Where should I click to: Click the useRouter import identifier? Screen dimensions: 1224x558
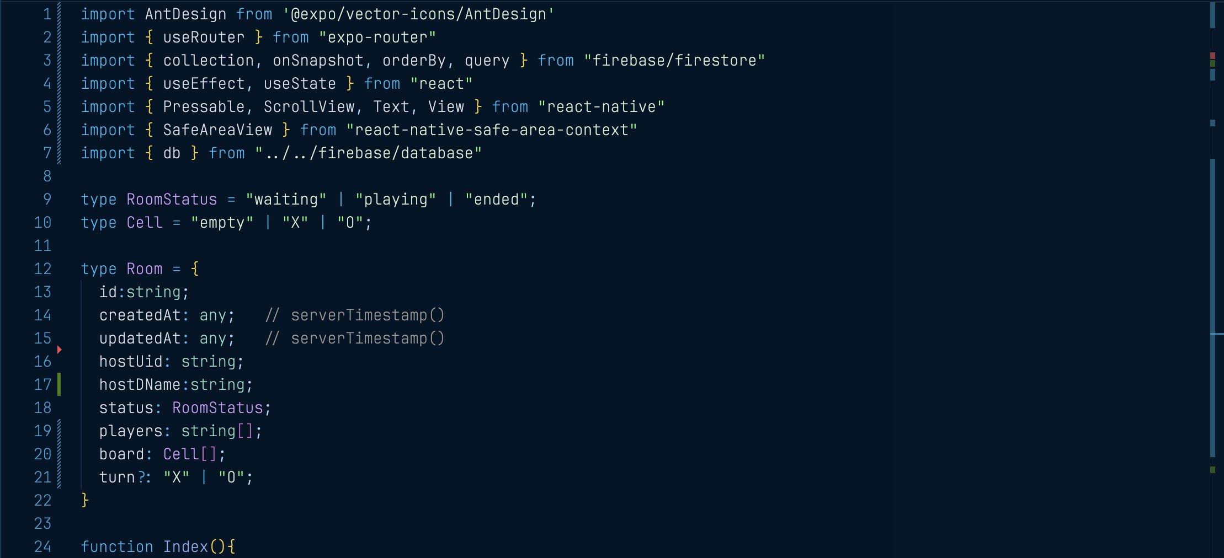point(204,37)
